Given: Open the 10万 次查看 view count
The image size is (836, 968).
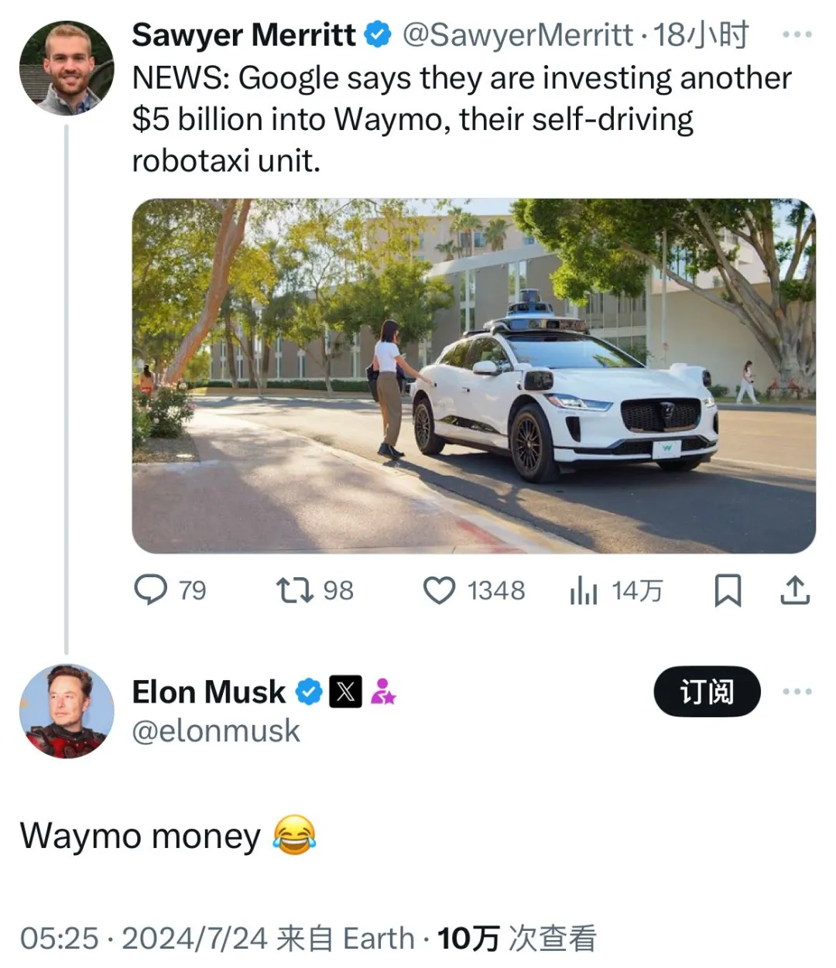Looking at the screenshot, I should [517, 939].
